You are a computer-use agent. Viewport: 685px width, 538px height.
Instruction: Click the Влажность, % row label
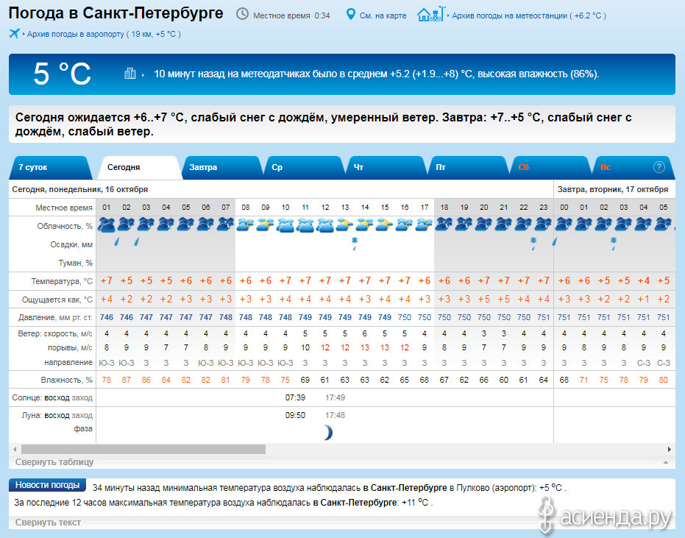pyautogui.click(x=66, y=380)
